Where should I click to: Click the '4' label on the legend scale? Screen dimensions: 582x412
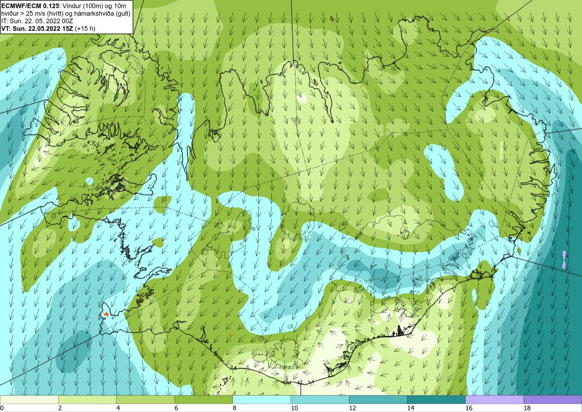tap(118, 409)
